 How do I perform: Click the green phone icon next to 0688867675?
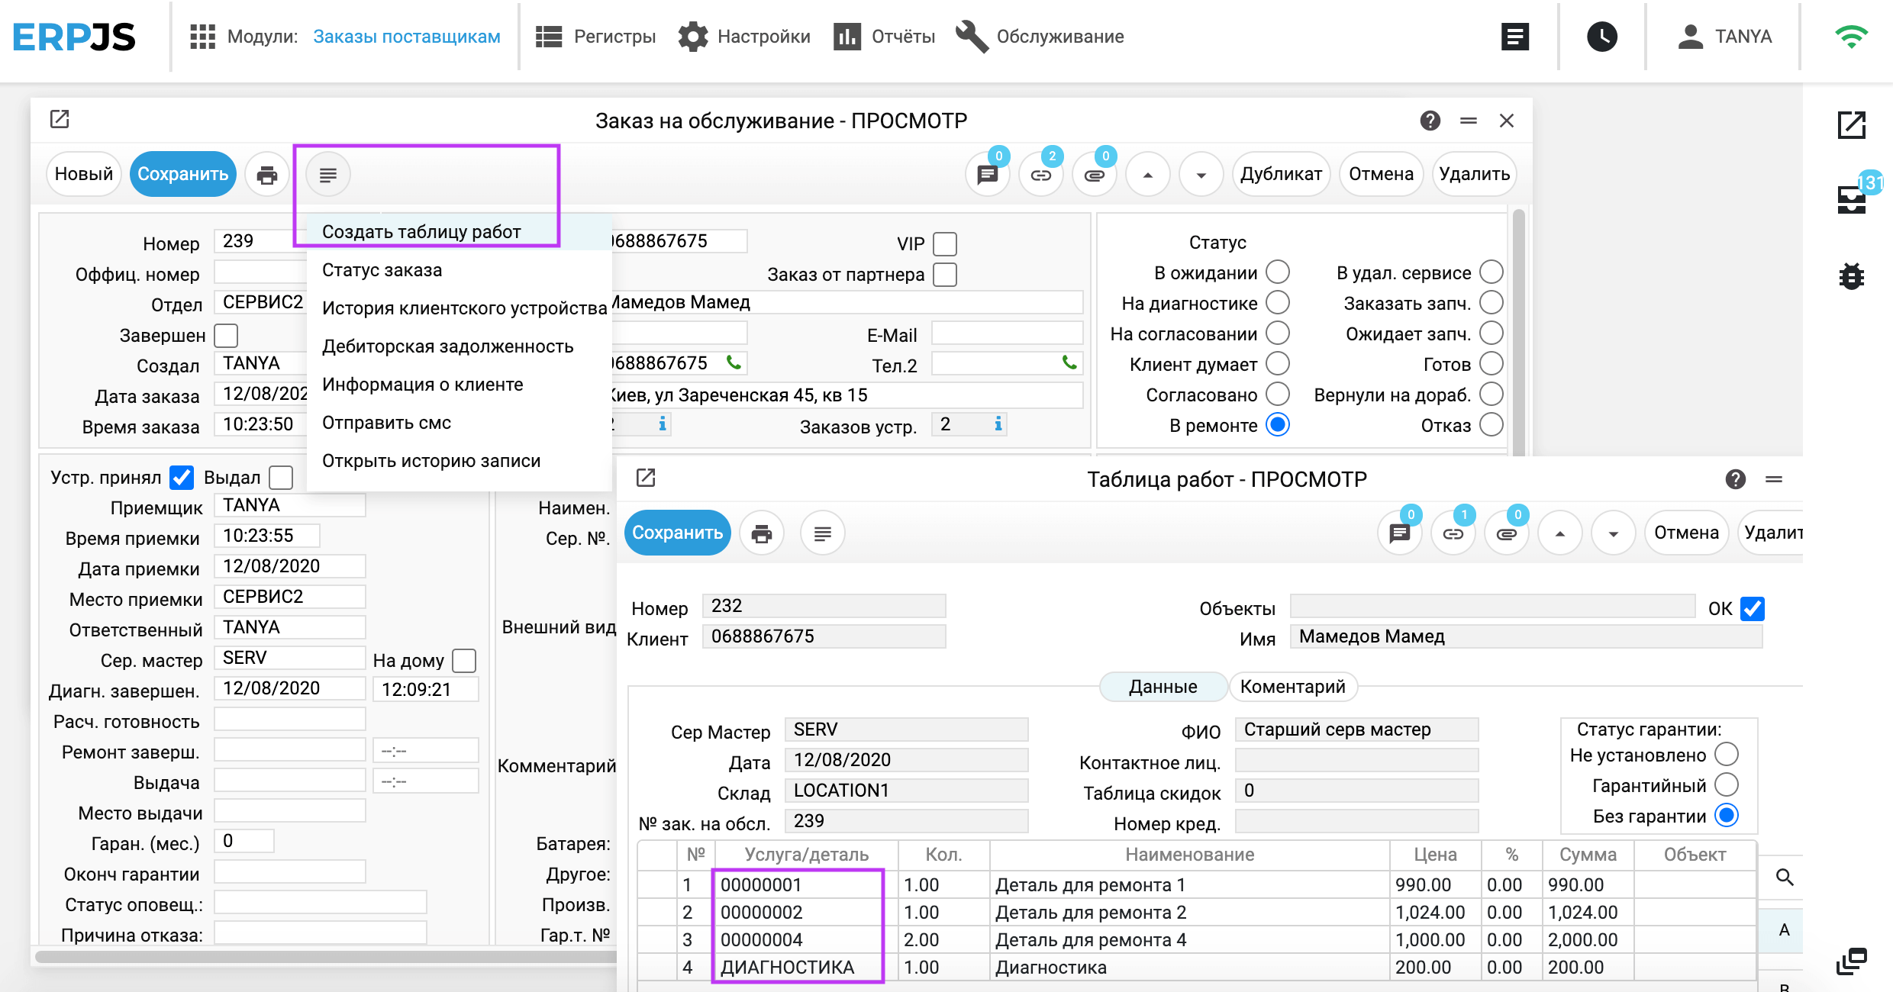pyautogui.click(x=734, y=363)
